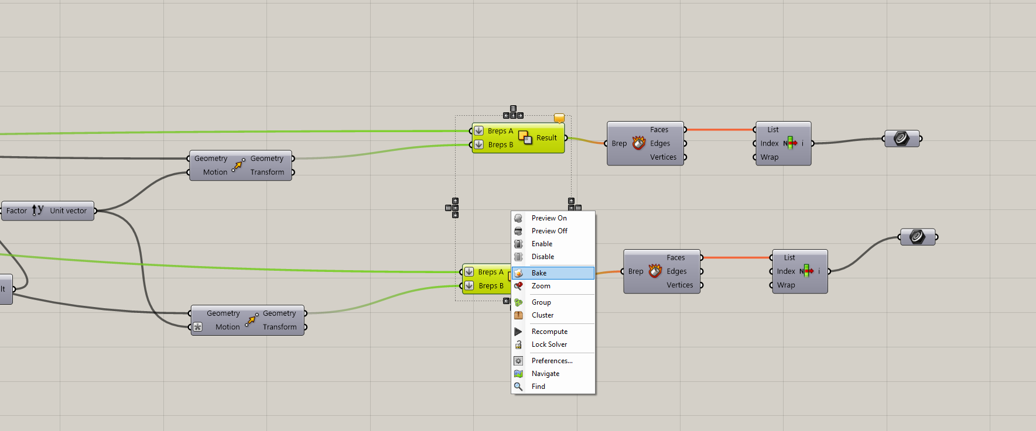1036x431 pixels.
Task: Click the Motion input on the lower Move component
Action: pos(227,327)
